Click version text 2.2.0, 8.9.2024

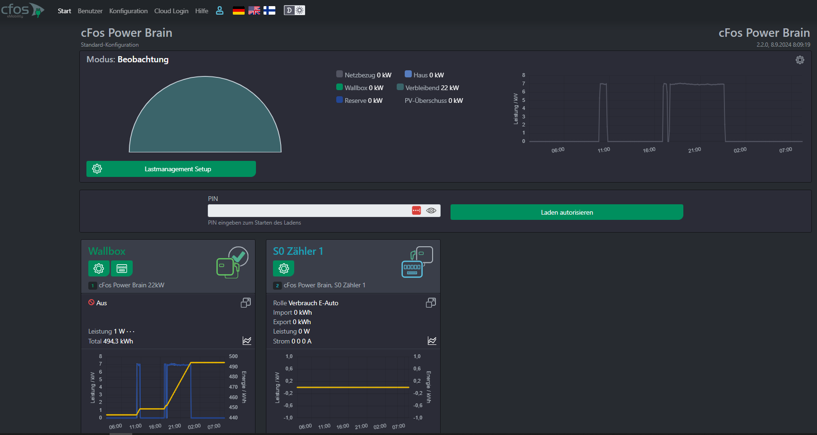783,45
